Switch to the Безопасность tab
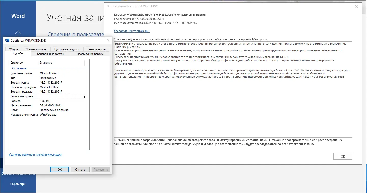This screenshot has width=367, height=193. point(96,49)
